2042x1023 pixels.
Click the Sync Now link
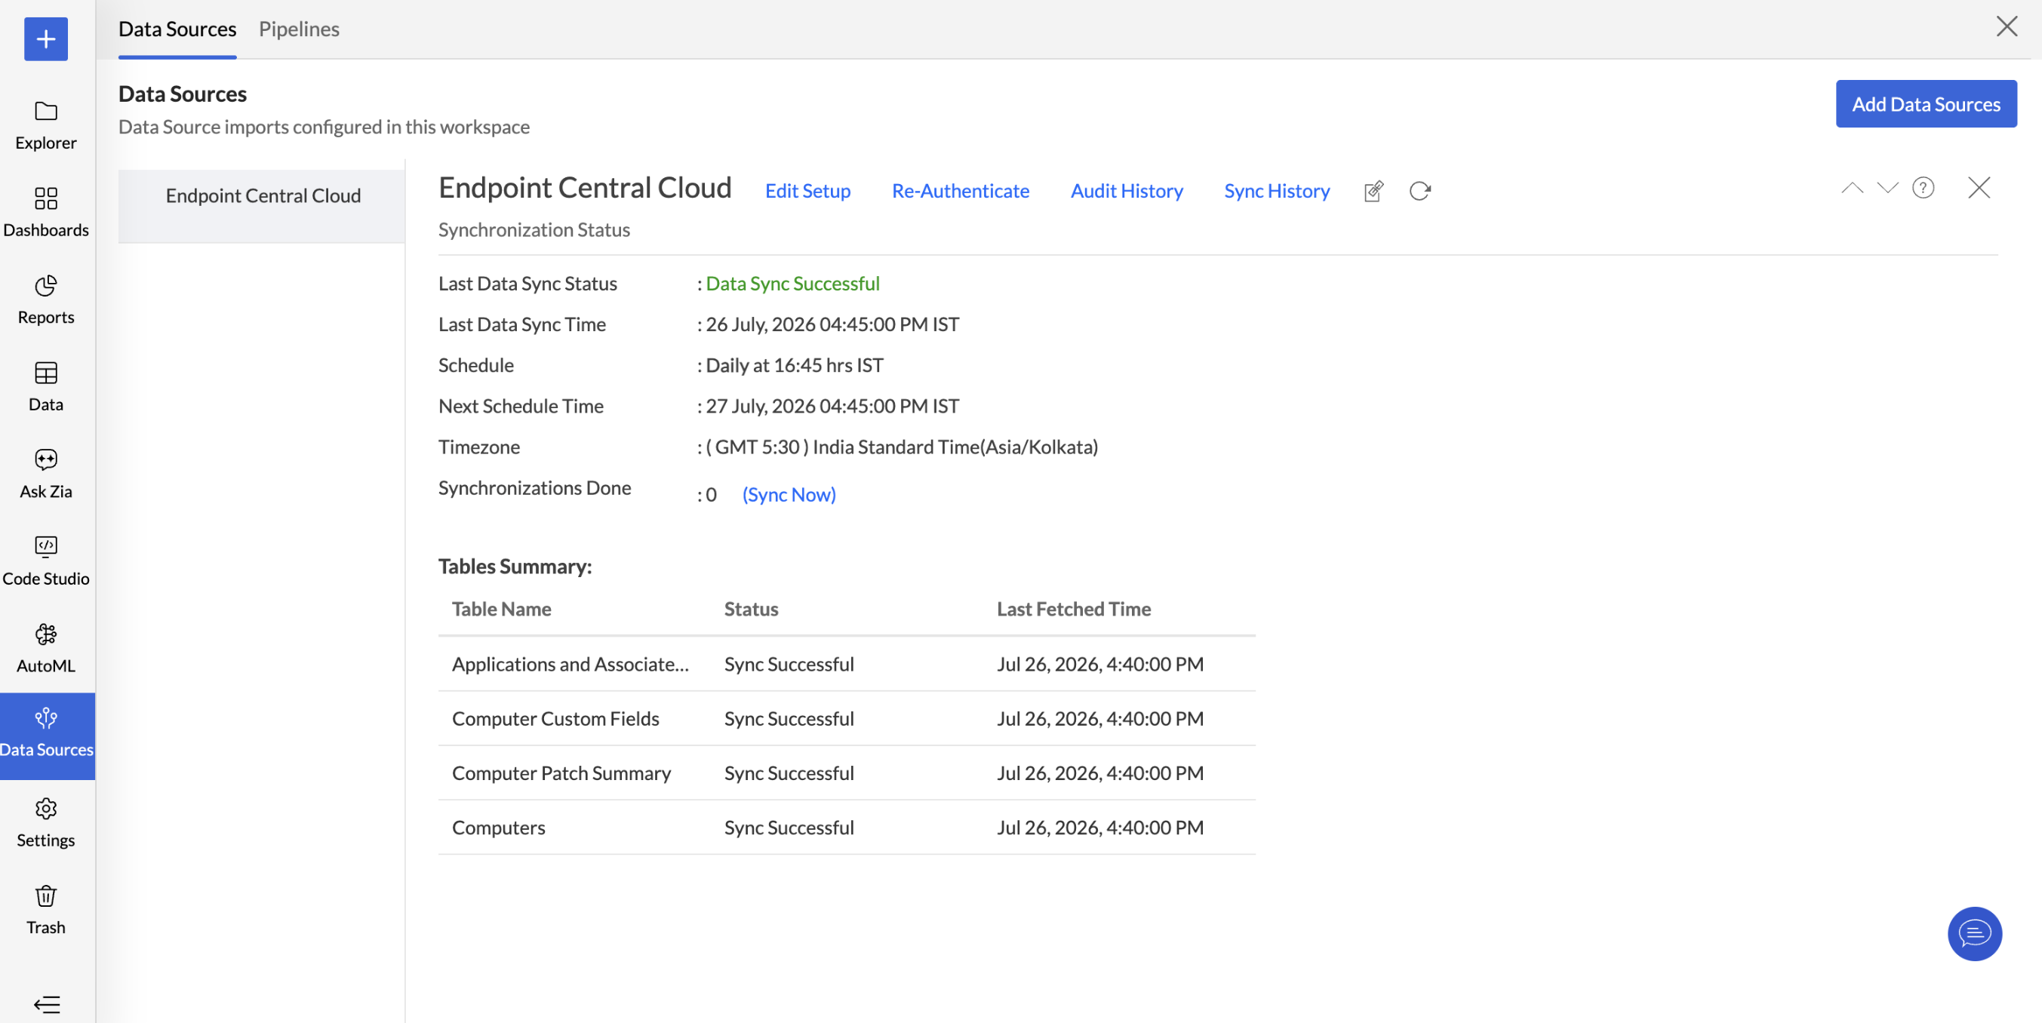pyautogui.click(x=789, y=494)
